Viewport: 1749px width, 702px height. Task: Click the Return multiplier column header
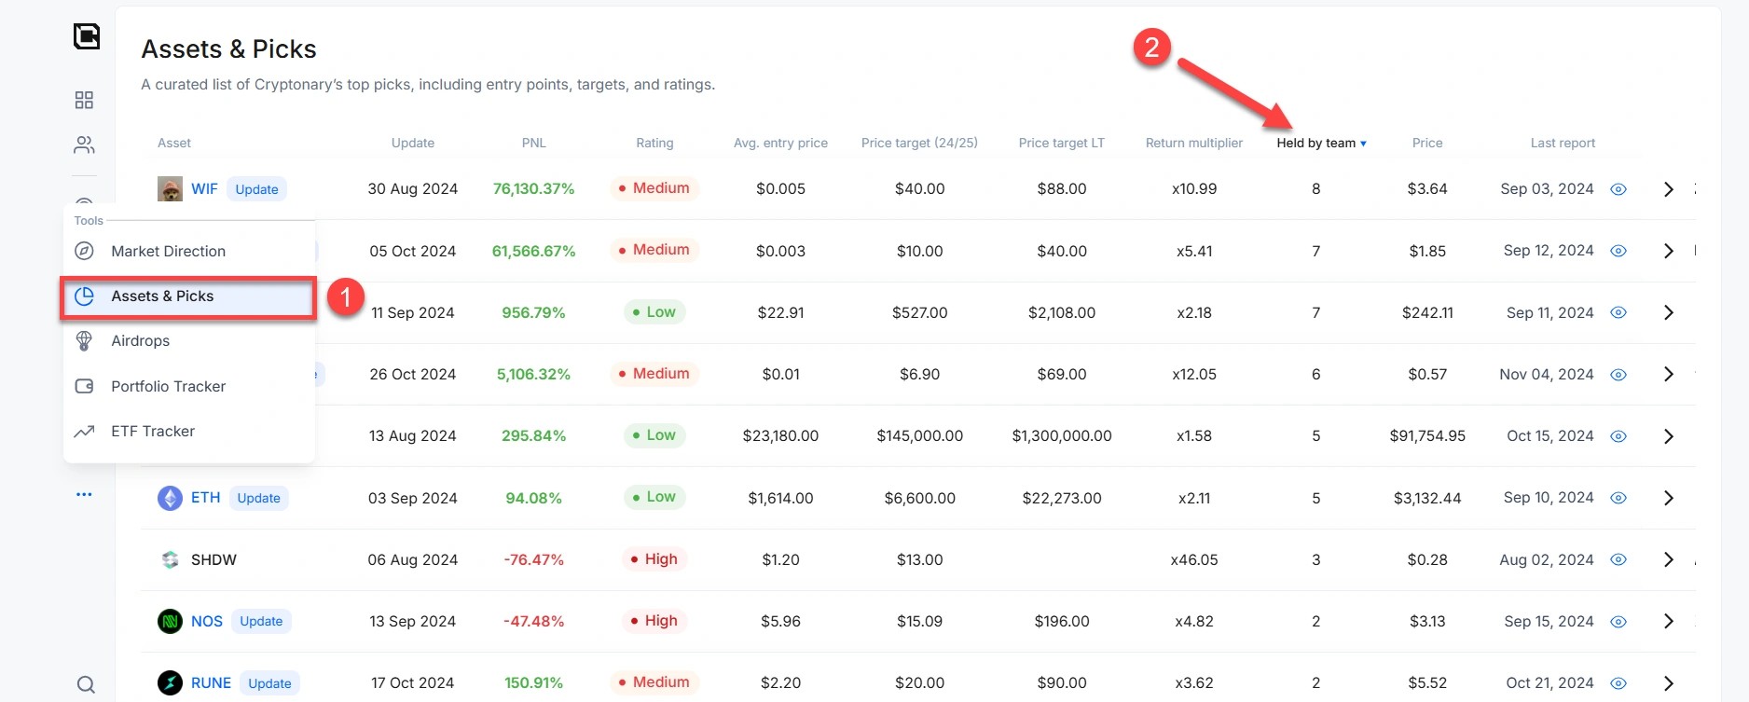1194,143
